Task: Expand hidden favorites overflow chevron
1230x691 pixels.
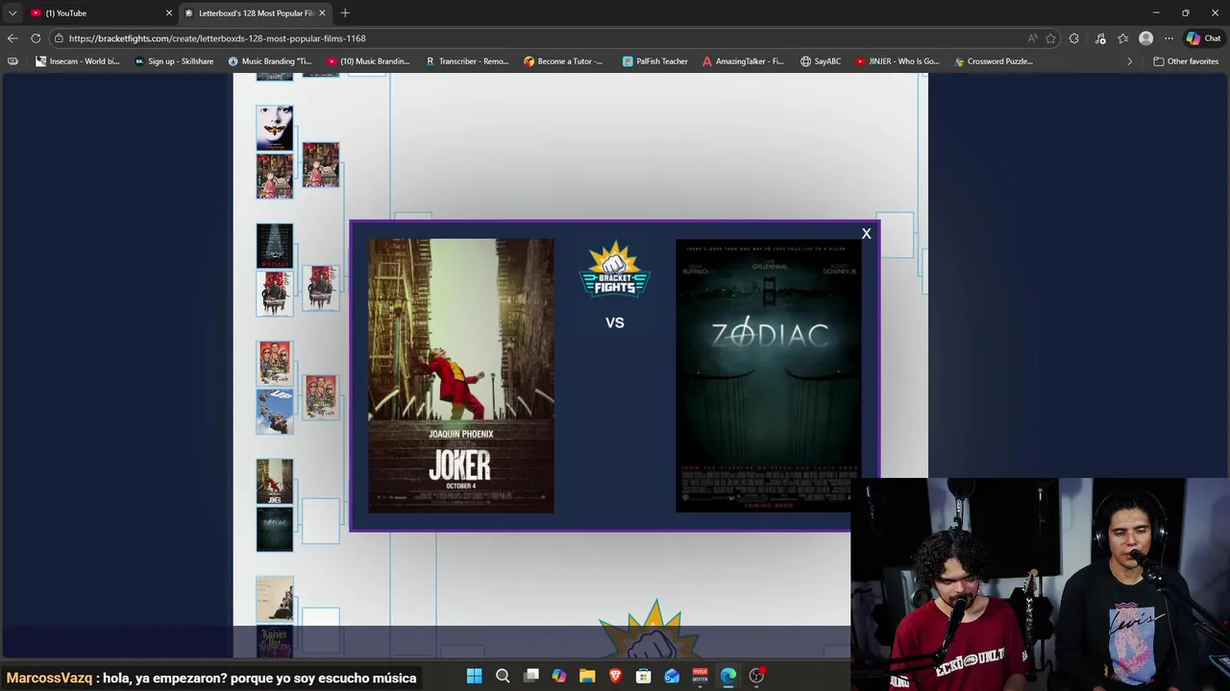Action: (x=1129, y=61)
